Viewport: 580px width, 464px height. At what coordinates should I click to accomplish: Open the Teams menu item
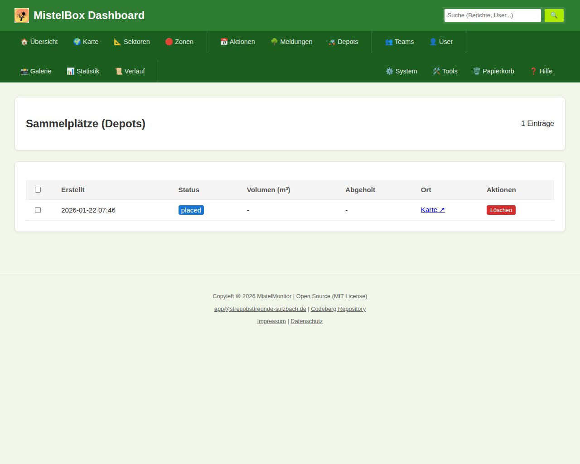tap(399, 42)
